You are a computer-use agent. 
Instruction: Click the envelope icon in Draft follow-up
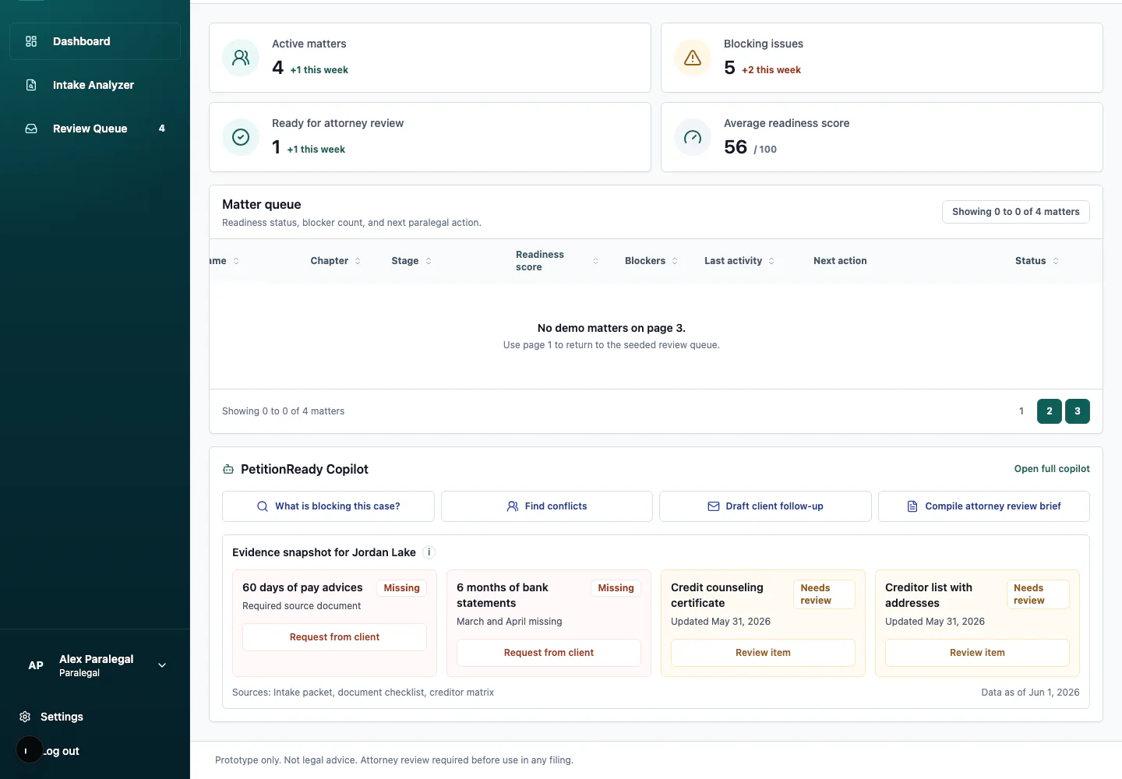[714, 506]
